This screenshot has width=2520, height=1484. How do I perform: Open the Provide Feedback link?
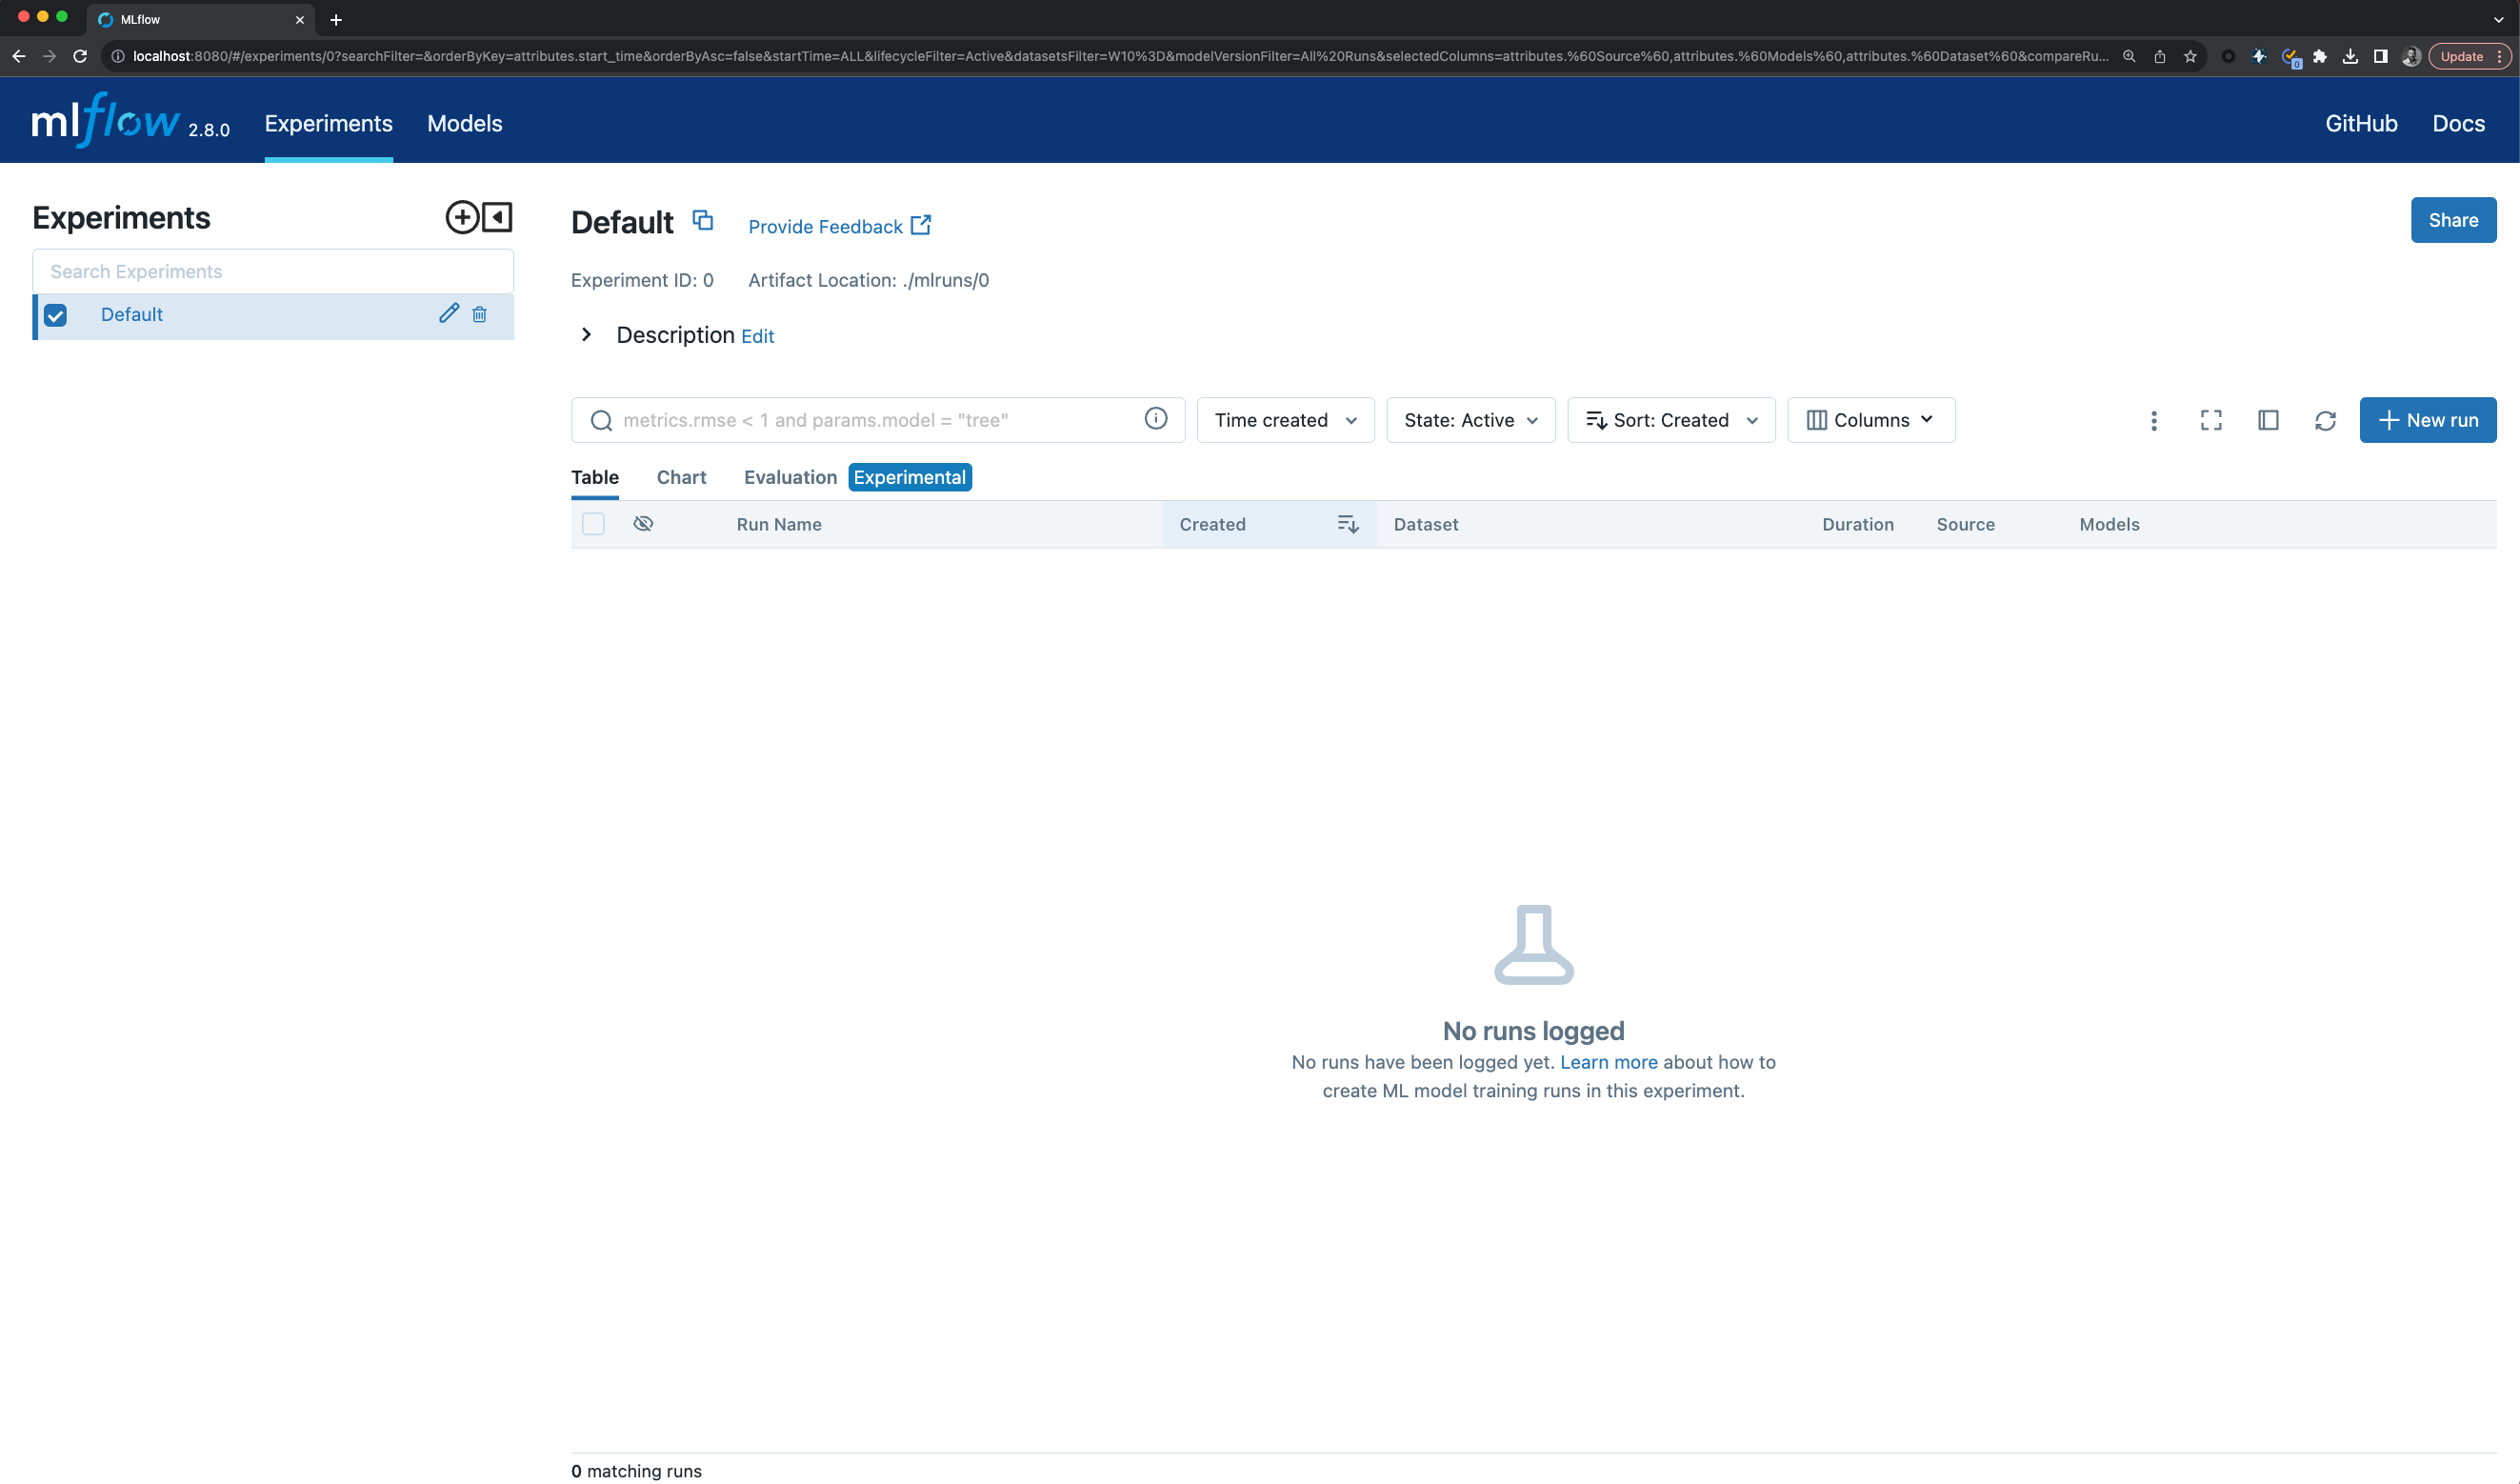pos(824,226)
